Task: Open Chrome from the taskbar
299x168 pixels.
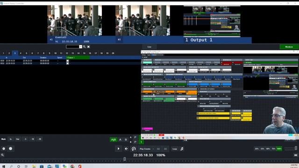Action: pyautogui.click(x=72, y=166)
